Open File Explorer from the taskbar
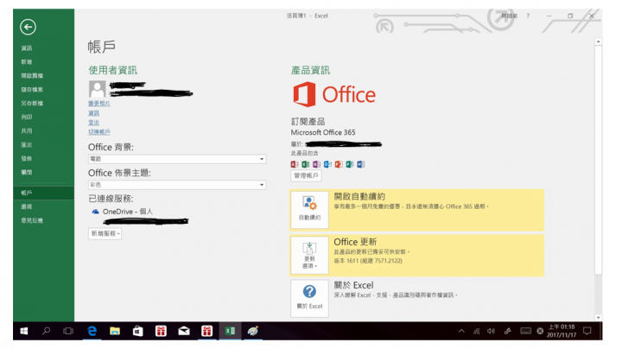This screenshot has width=622, height=349. [x=115, y=331]
